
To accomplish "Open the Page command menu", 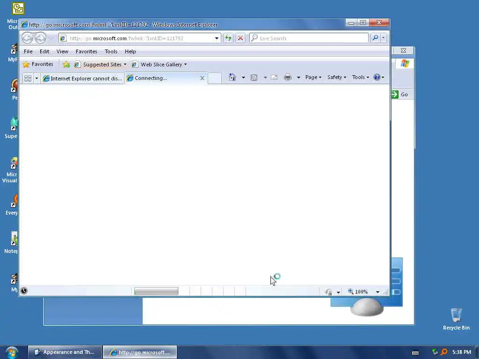I will 313,77.
